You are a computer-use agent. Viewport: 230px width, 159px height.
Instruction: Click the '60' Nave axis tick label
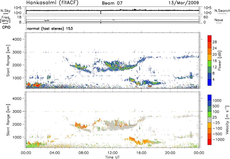pos(206,17)
